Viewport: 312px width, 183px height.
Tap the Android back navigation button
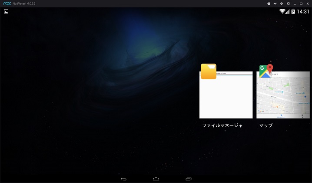pyautogui.click(x=123, y=179)
